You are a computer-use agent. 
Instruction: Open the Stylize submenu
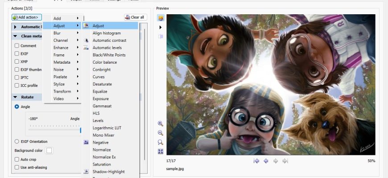(x=62, y=84)
